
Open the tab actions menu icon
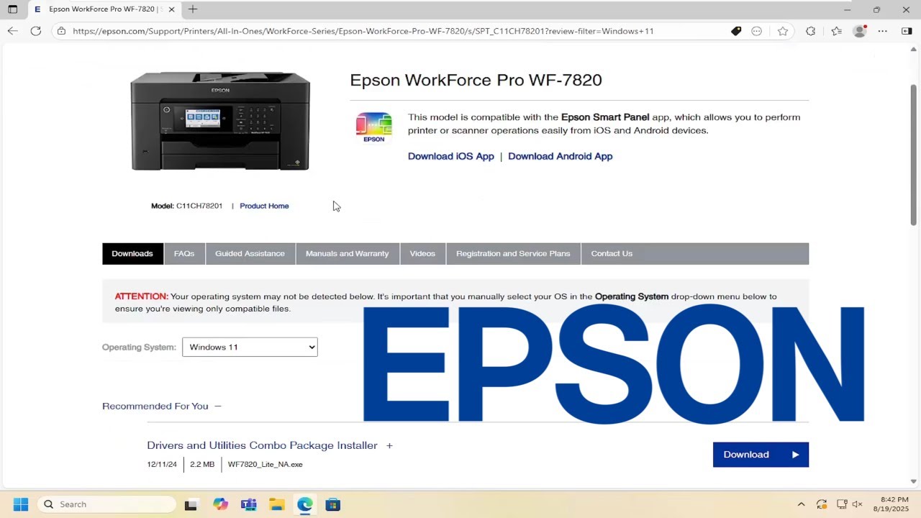pos(12,9)
